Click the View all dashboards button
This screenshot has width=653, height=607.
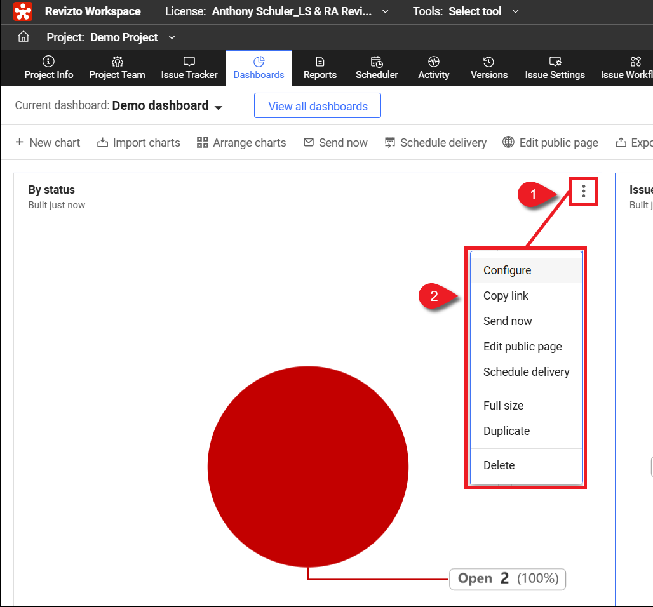tap(318, 106)
